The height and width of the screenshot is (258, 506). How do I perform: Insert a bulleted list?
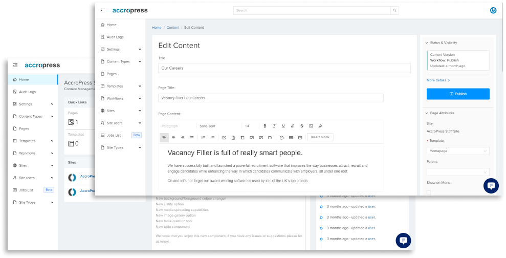tap(212, 138)
